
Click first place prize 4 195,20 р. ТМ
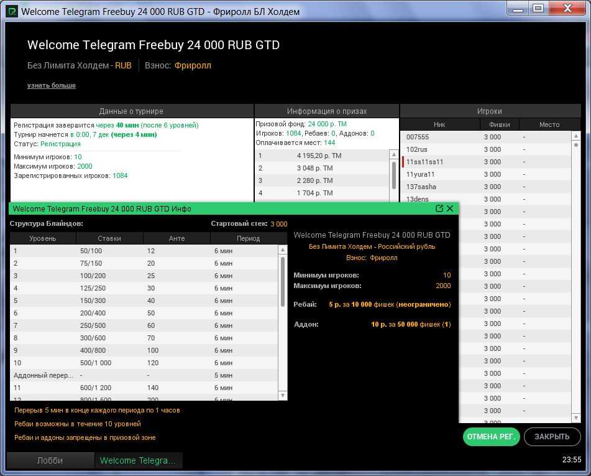323,156
